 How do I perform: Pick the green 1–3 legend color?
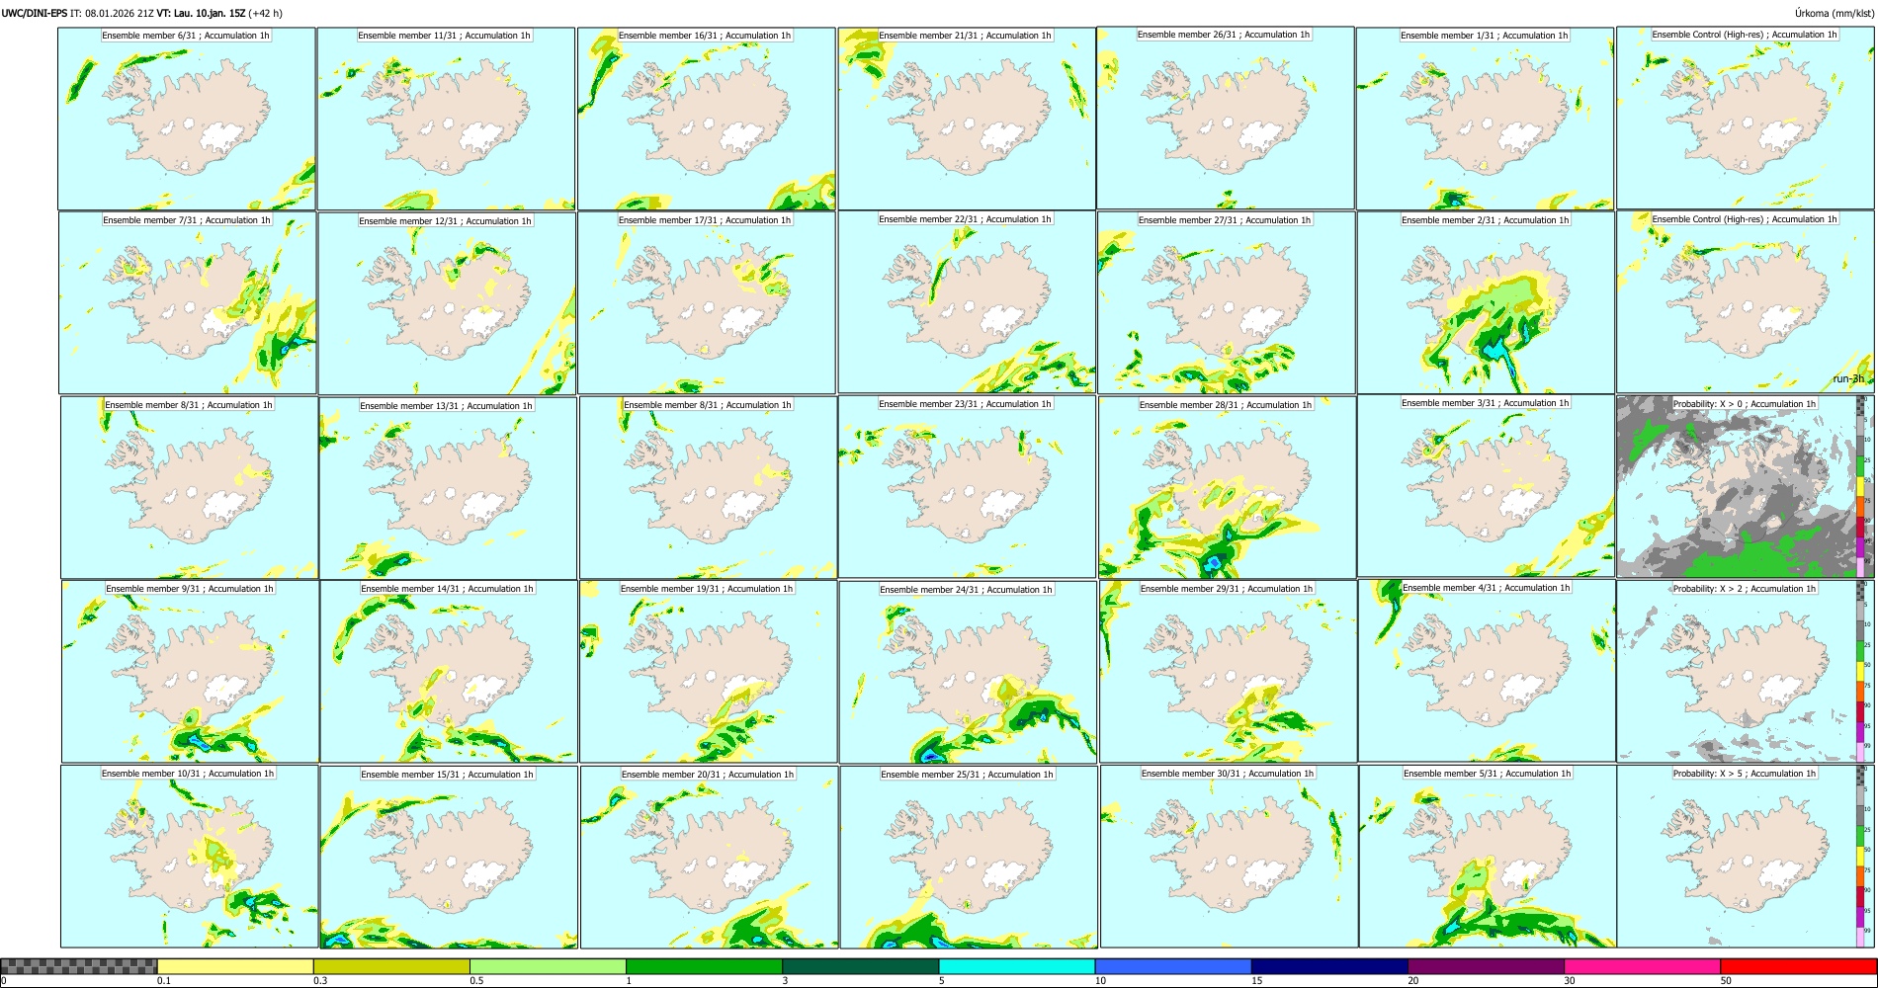coord(704,966)
